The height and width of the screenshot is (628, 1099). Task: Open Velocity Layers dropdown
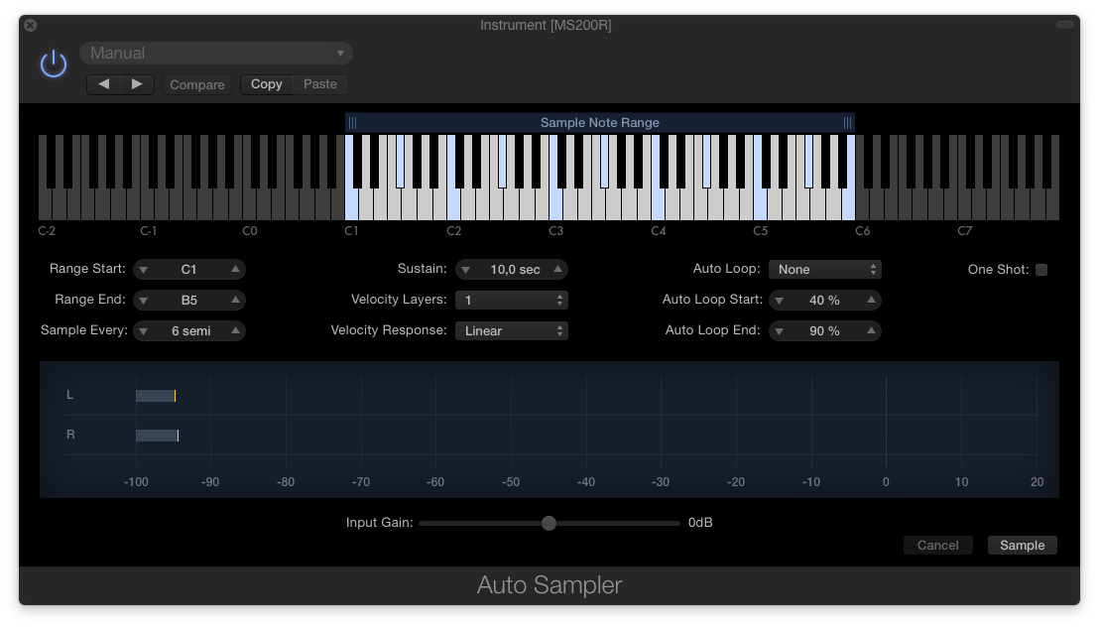pyautogui.click(x=512, y=300)
